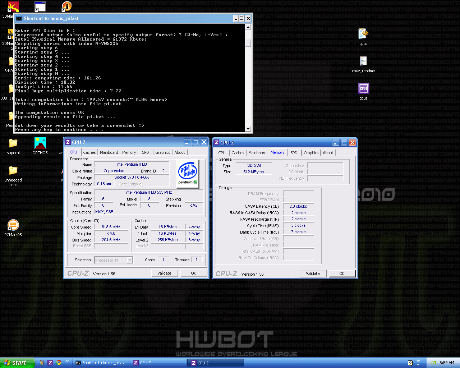460x368 pixels.
Task: Click the Code Name value 'Coppermine'
Action: coord(114,171)
